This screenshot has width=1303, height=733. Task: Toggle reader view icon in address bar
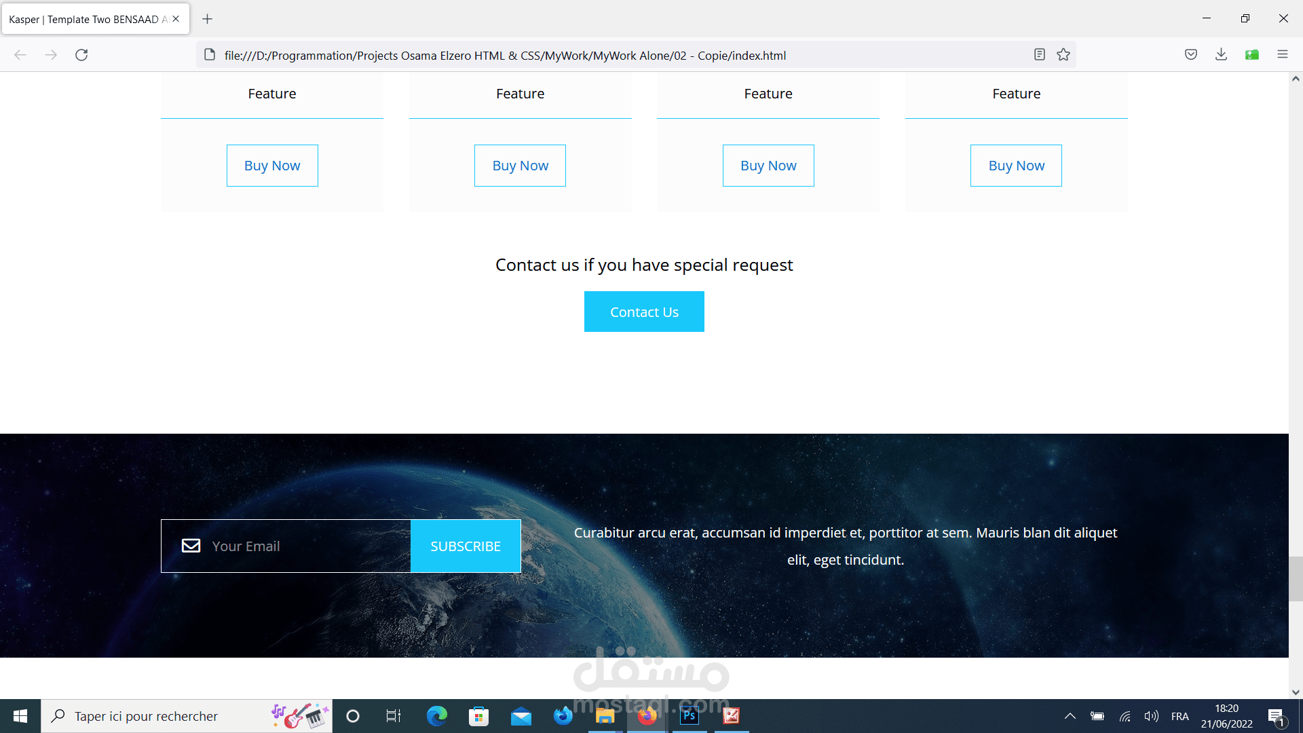1039,55
